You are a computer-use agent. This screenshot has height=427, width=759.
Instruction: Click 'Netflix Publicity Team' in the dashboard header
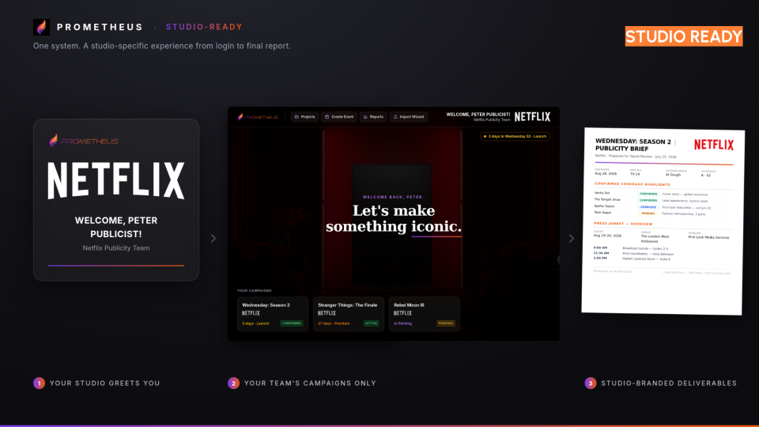point(492,119)
